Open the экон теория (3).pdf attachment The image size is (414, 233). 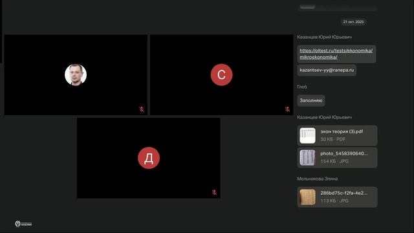[x=337, y=135]
